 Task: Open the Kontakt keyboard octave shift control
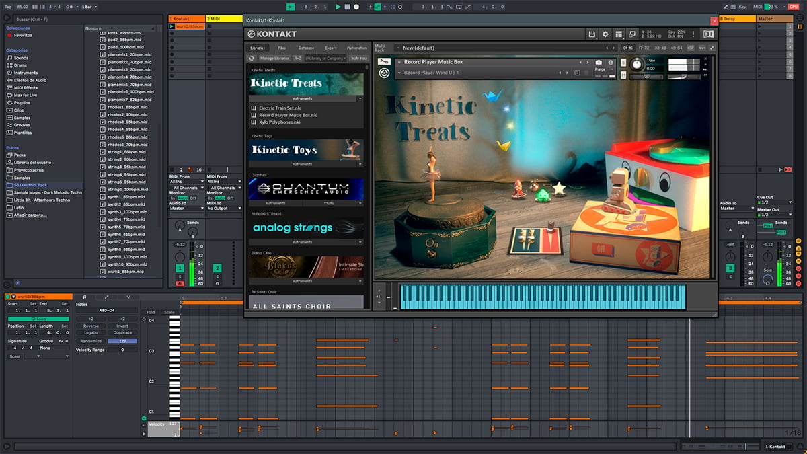tap(379, 296)
